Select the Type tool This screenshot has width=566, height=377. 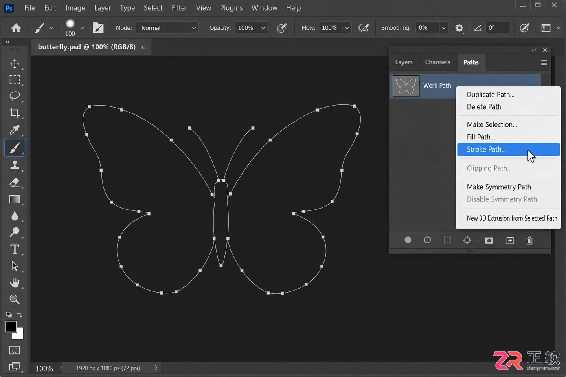pyautogui.click(x=15, y=249)
